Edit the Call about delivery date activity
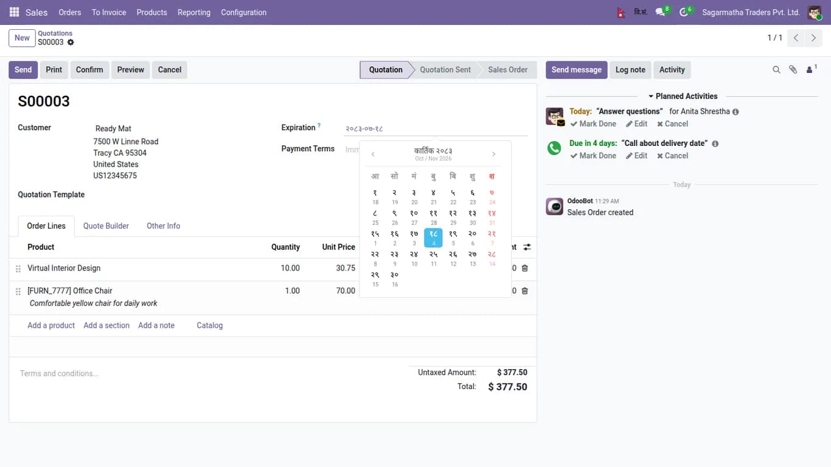 (x=637, y=156)
